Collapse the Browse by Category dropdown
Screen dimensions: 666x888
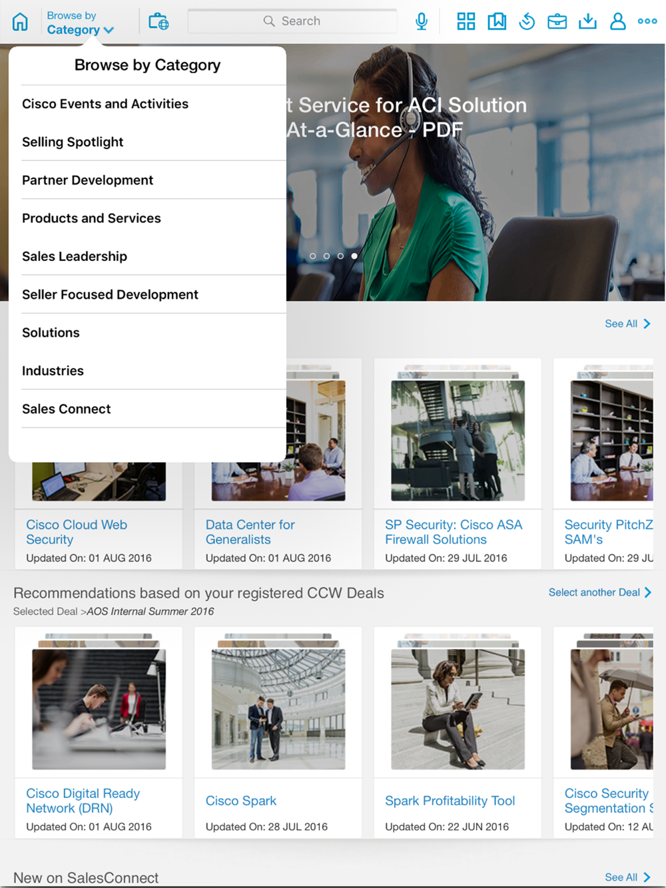point(80,23)
